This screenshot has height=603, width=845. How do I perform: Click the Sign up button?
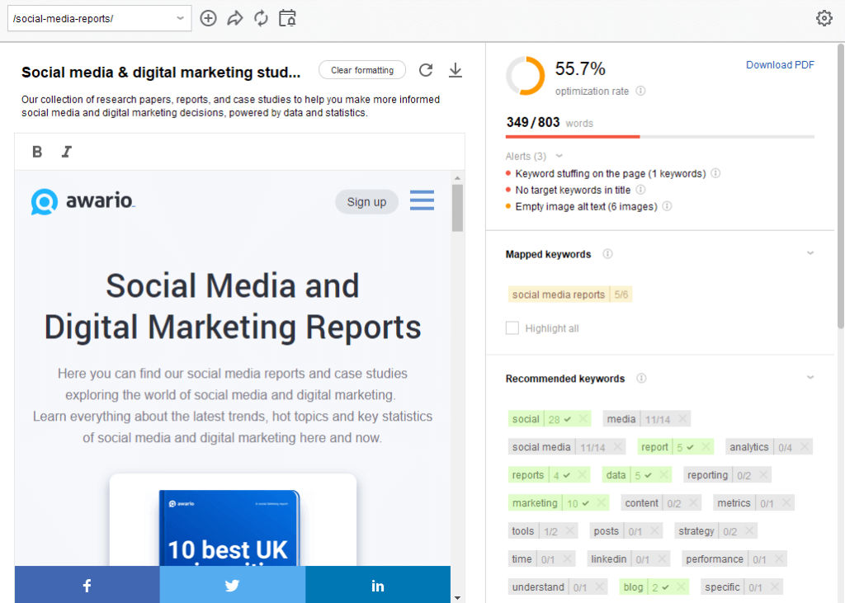(x=366, y=202)
